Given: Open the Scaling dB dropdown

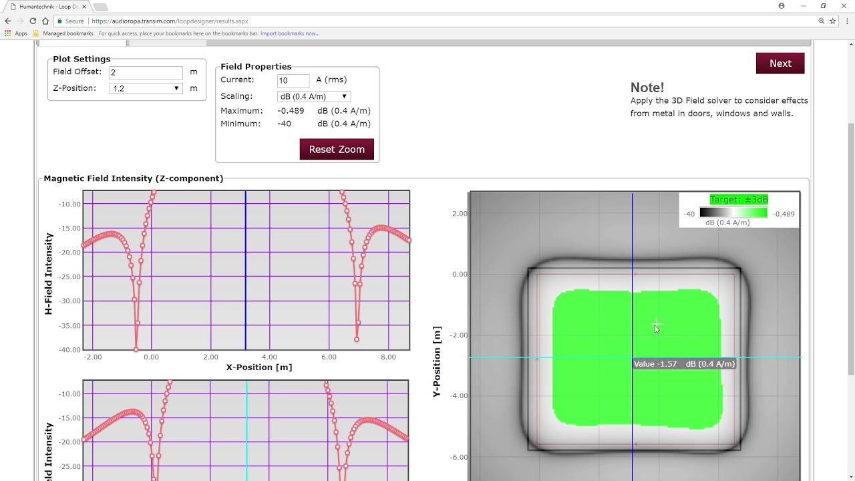Looking at the screenshot, I should click(314, 96).
